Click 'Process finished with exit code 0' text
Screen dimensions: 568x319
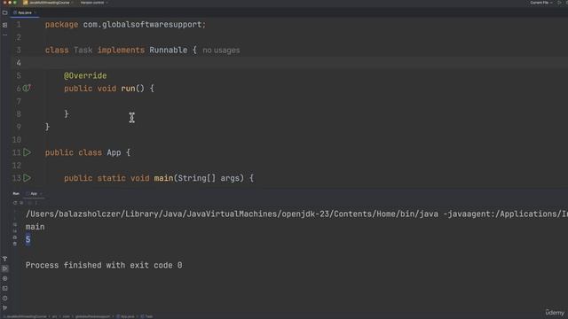tap(104, 265)
